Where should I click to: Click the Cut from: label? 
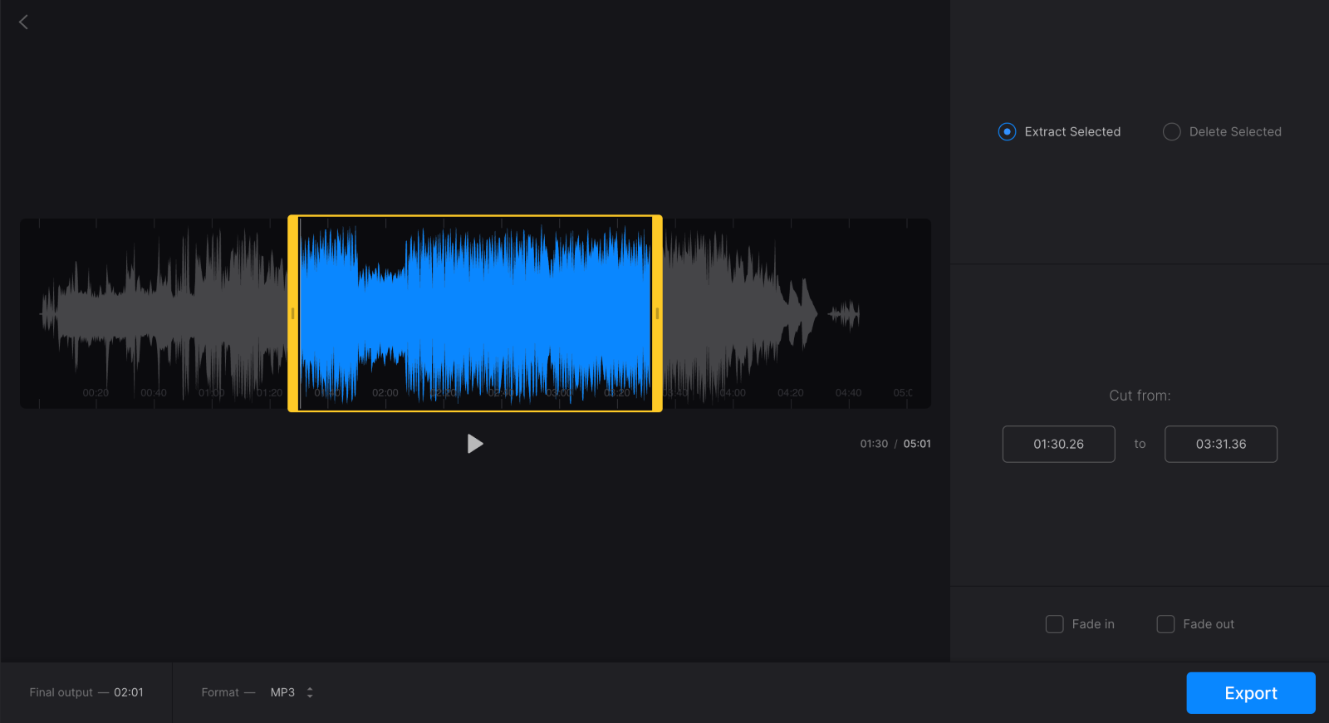[x=1140, y=396]
